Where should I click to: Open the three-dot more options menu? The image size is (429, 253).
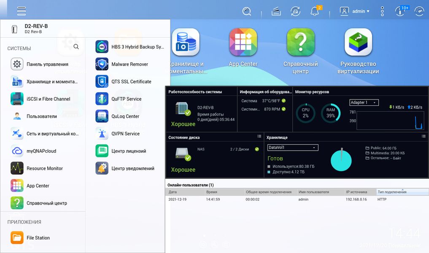click(x=382, y=11)
